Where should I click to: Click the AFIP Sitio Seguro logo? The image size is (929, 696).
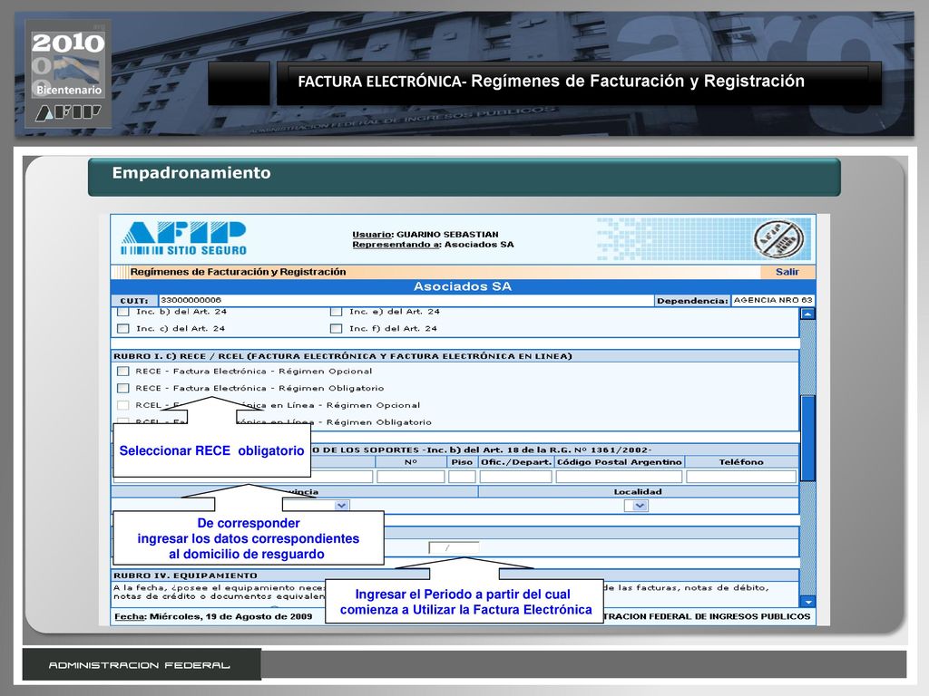pos(183,238)
